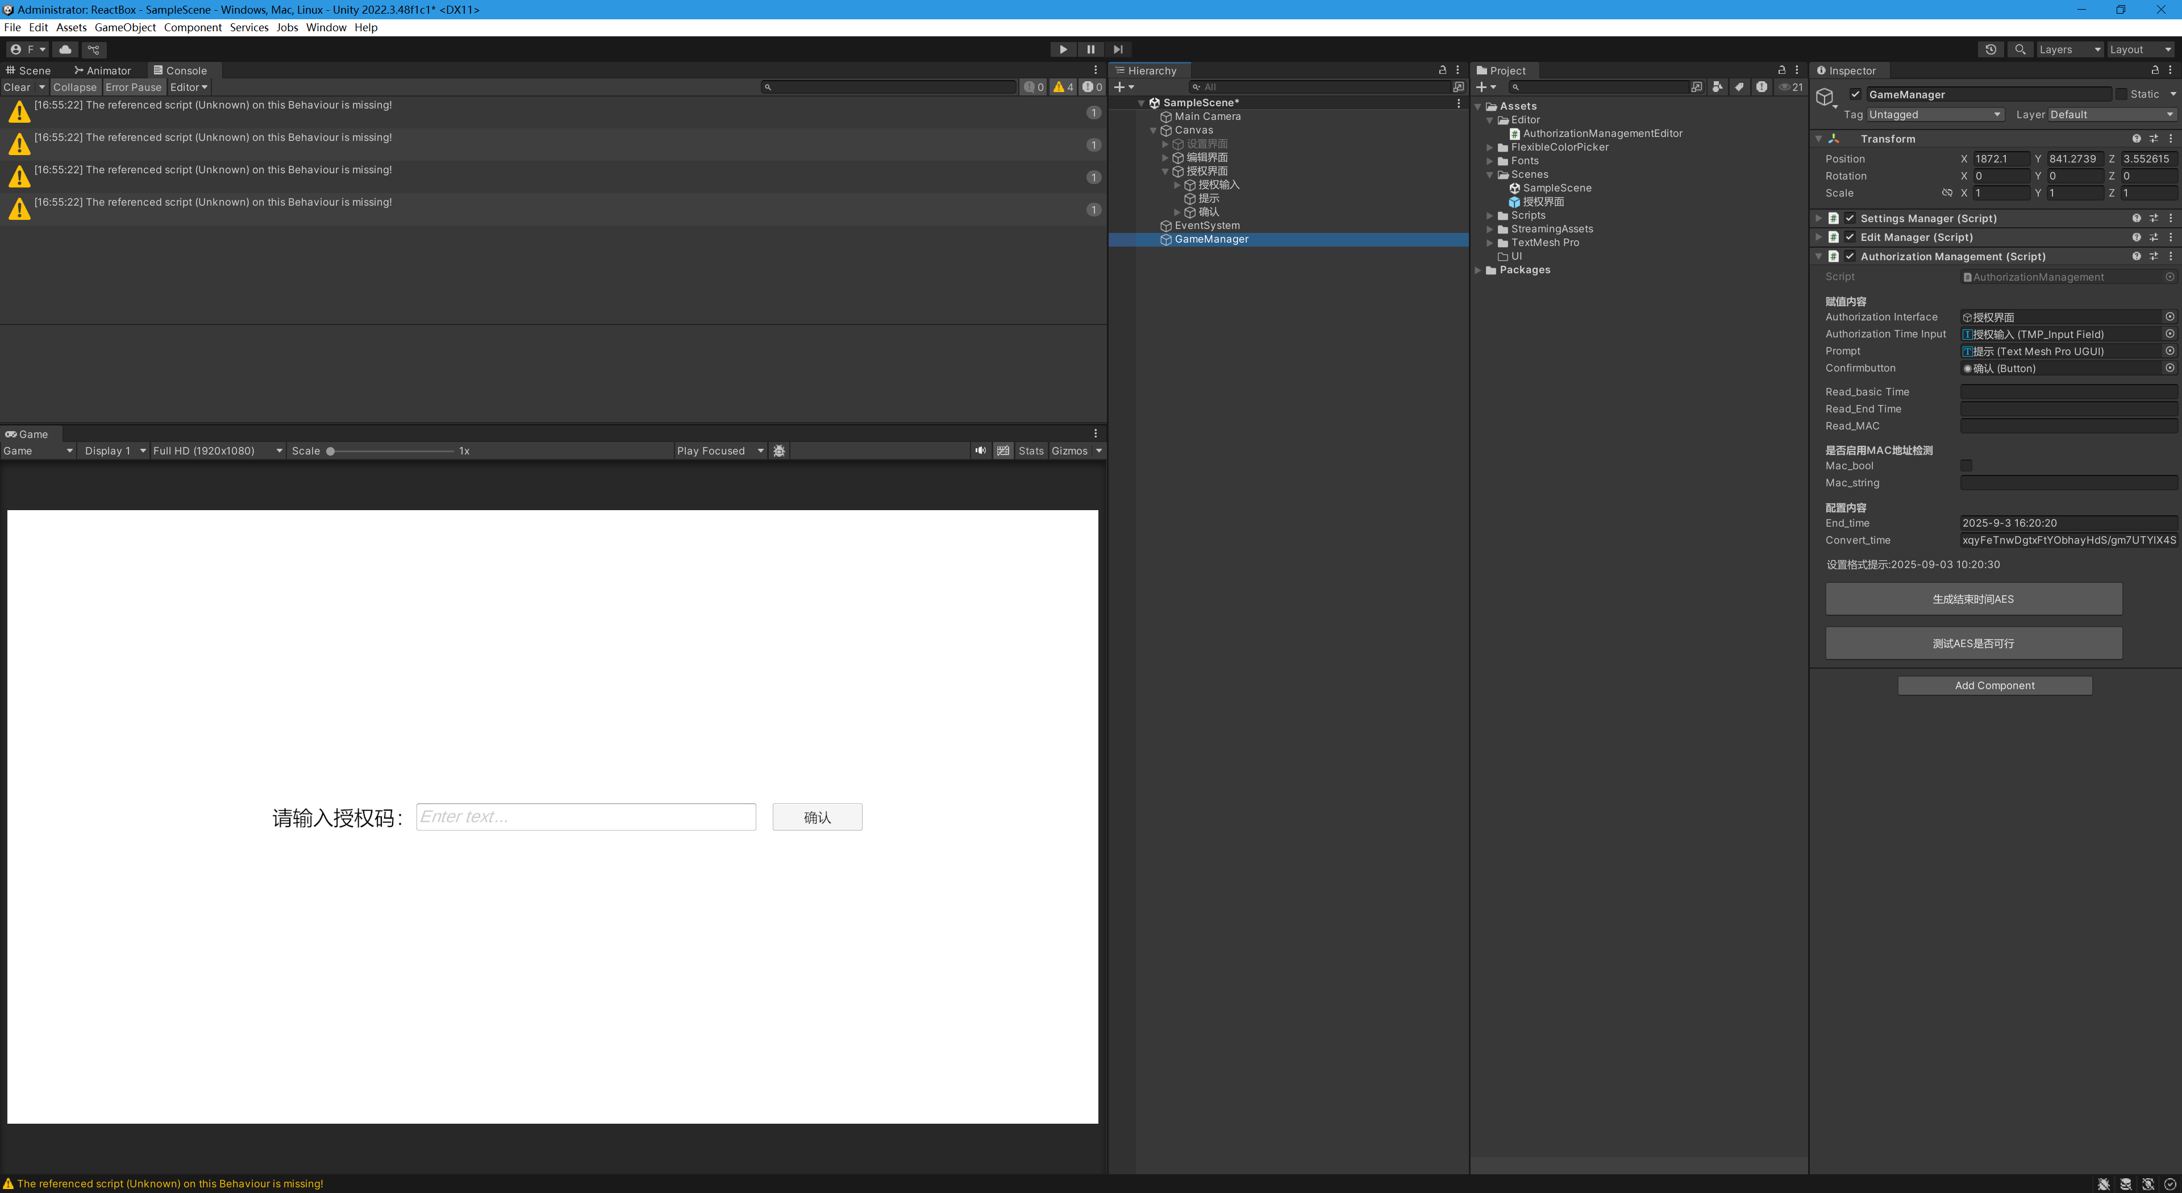Toggle console errors filter icon
Screen dimensions: 2182x1193
click(1092, 87)
